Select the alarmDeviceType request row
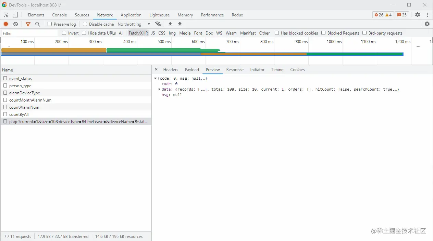 [x=75, y=93]
